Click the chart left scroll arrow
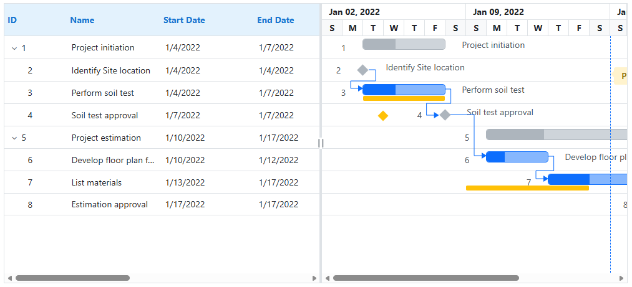 tap(328, 278)
